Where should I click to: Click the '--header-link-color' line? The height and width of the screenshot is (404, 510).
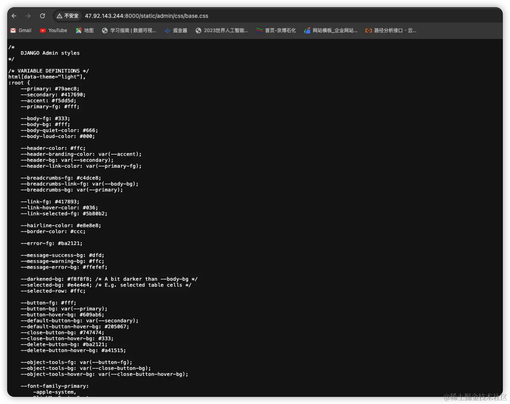coord(81,166)
